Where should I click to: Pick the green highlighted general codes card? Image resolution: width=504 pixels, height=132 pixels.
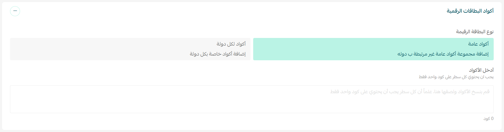[x=373, y=49]
